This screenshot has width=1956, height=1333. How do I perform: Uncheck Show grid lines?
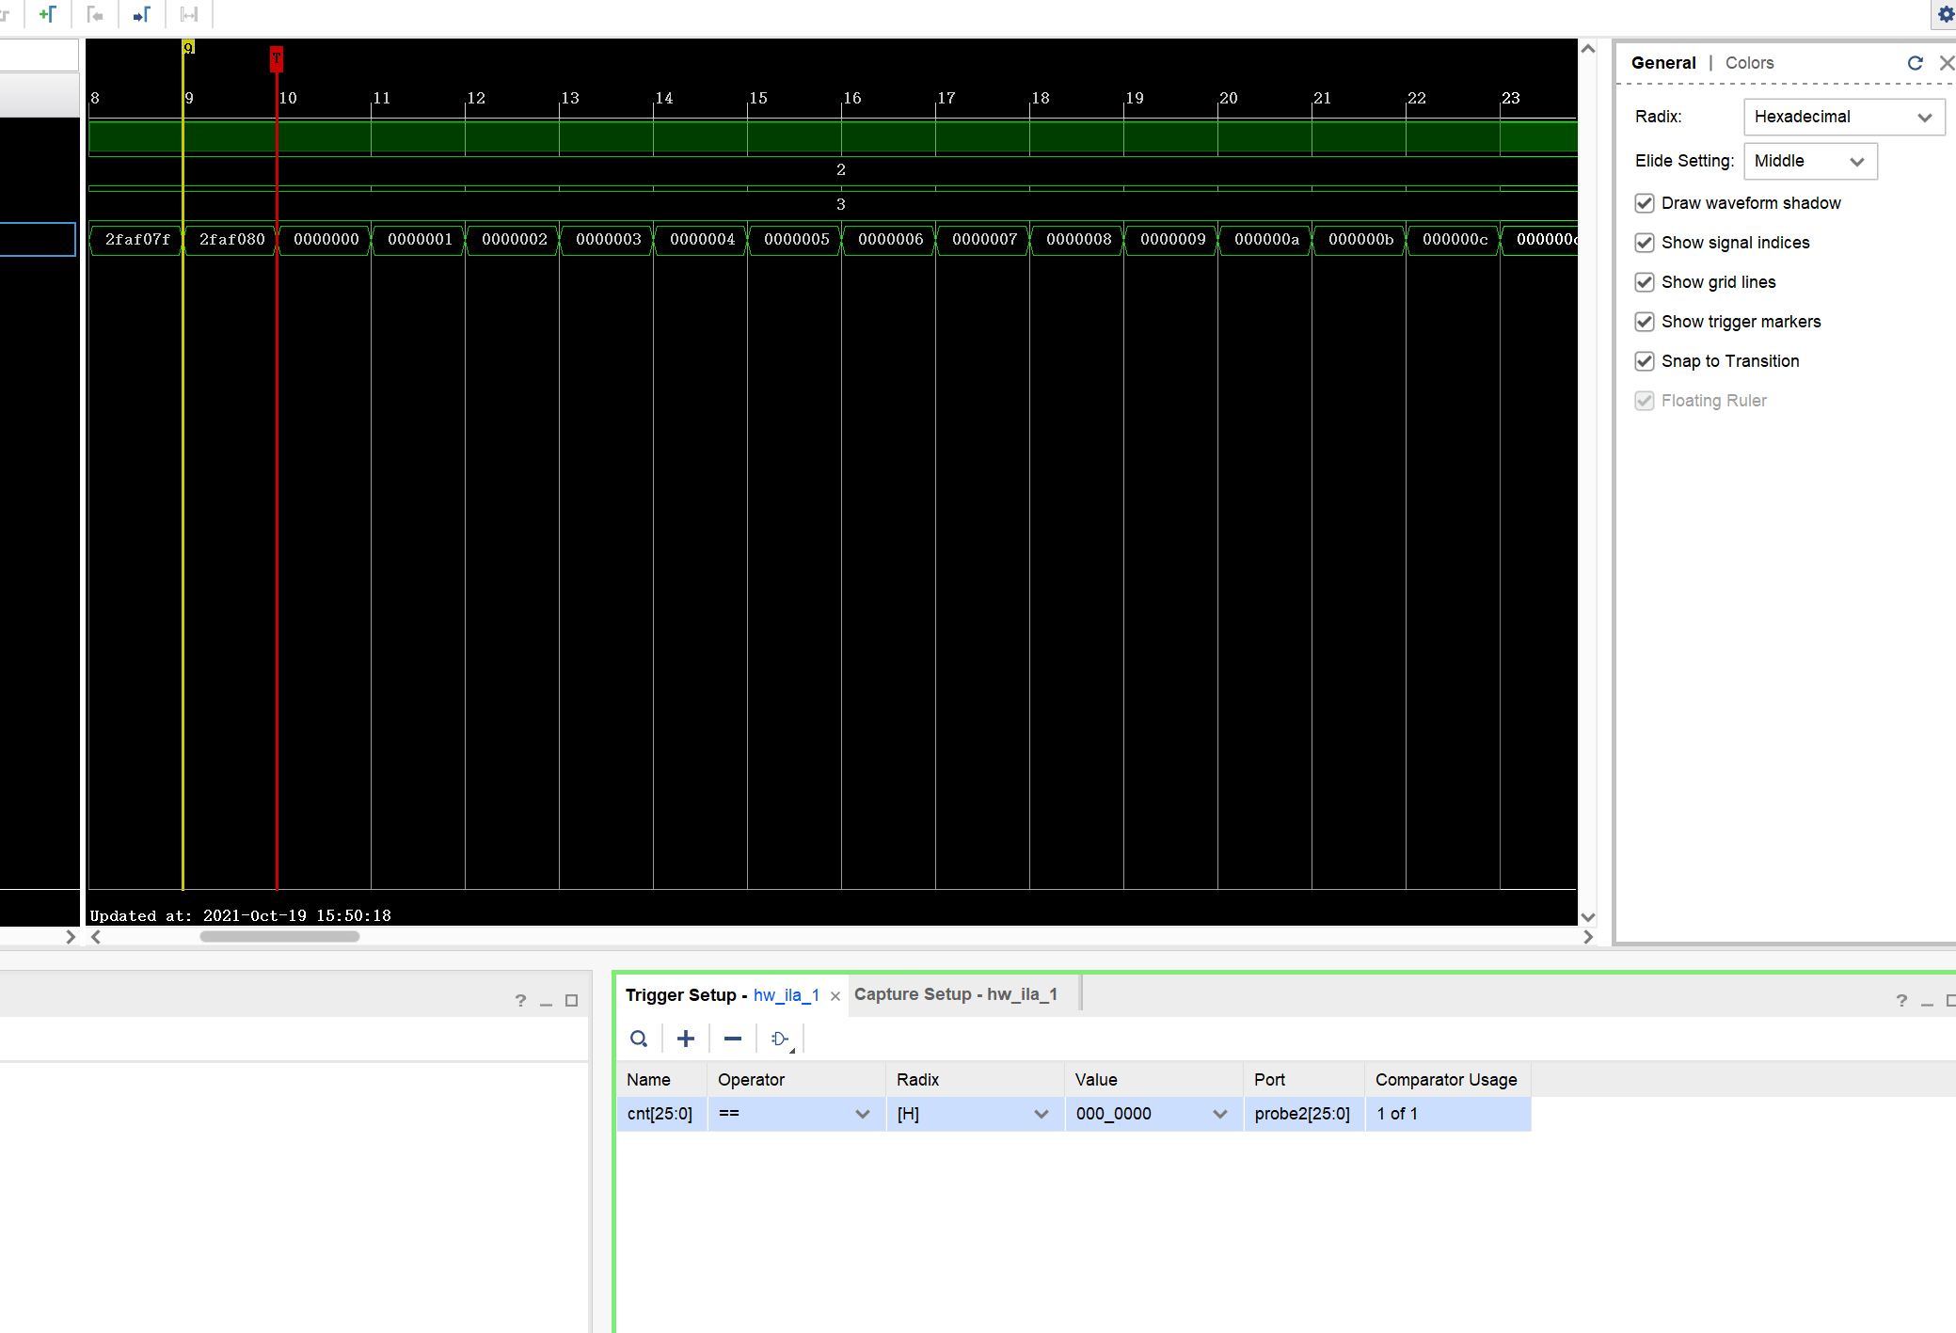tap(1644, 281)
